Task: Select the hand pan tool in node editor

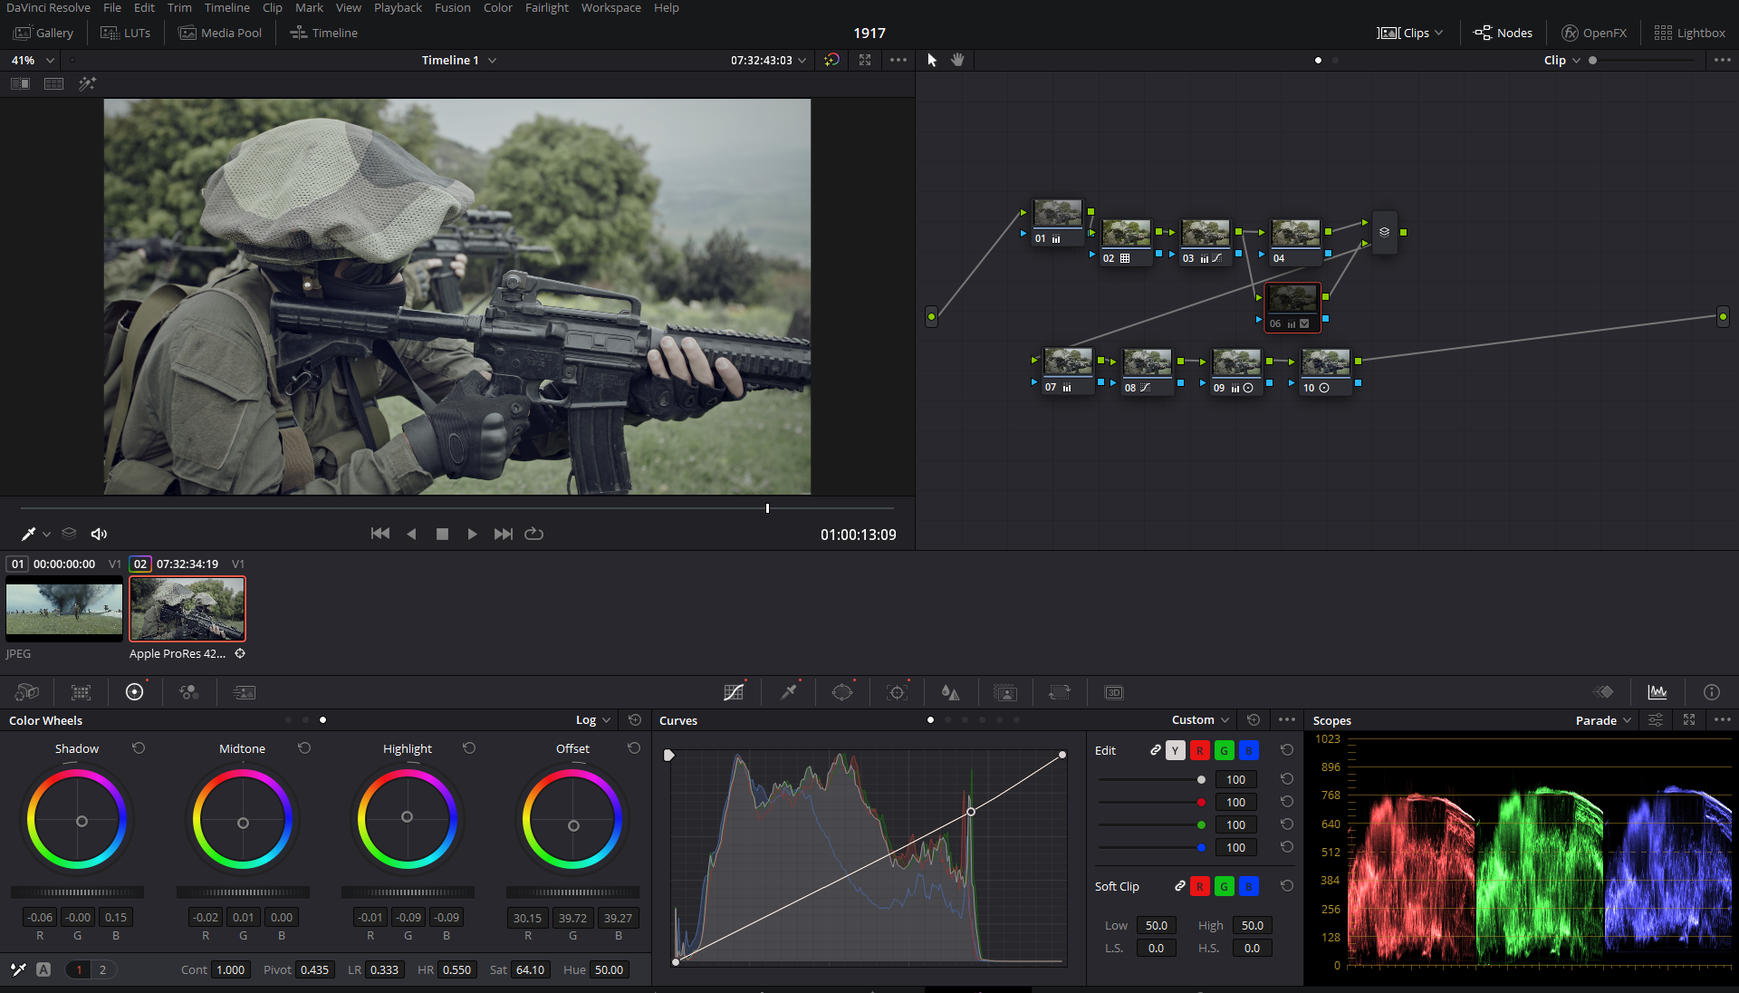Action: [957, 60]
